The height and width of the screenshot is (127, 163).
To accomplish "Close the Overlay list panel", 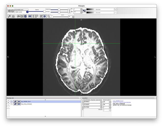I will (x=80, y=98).
